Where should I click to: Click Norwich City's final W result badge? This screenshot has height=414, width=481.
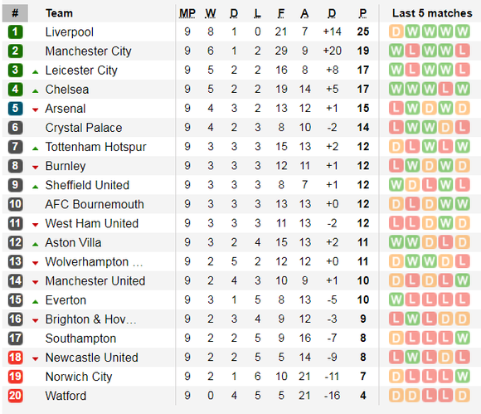coord(462,377)
